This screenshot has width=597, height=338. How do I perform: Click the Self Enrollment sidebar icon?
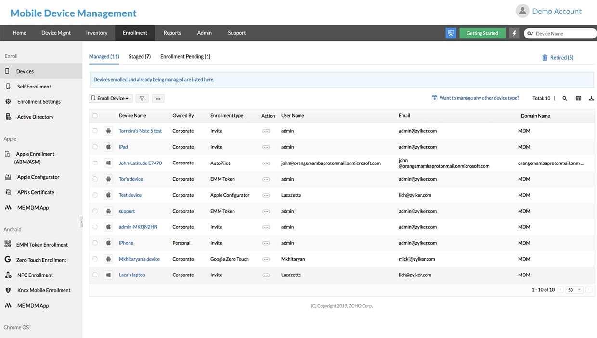8,86
